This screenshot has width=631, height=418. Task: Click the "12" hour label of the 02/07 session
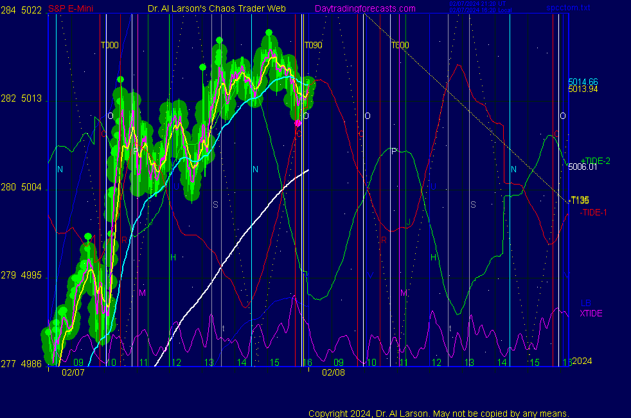click(176, 363)
